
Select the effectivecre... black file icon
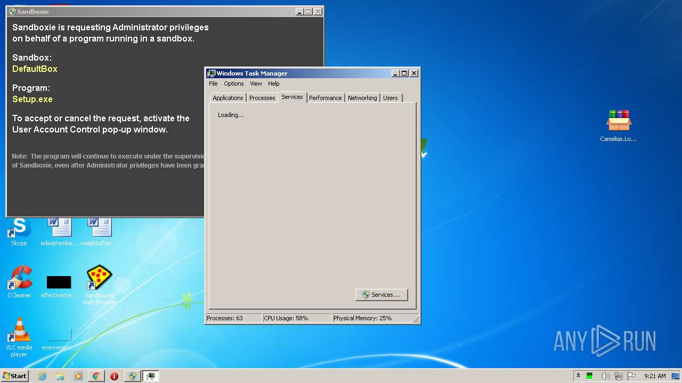[59, 286]
